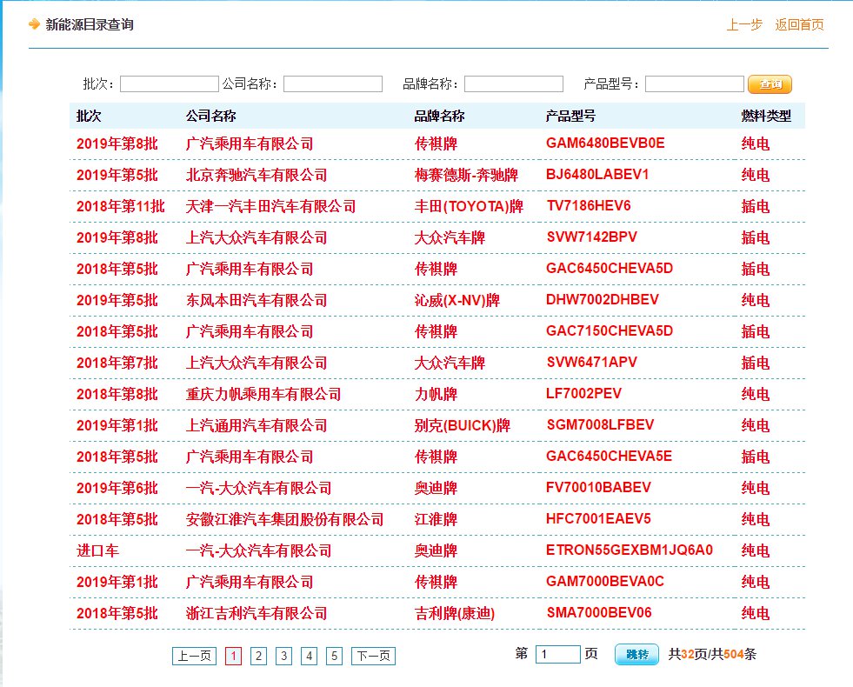Image resolution: width=853 pixels, height=687 pixels.
Task: Click 北京奔驰汽车有限公司 company row
Action: [x=256, y=175]
